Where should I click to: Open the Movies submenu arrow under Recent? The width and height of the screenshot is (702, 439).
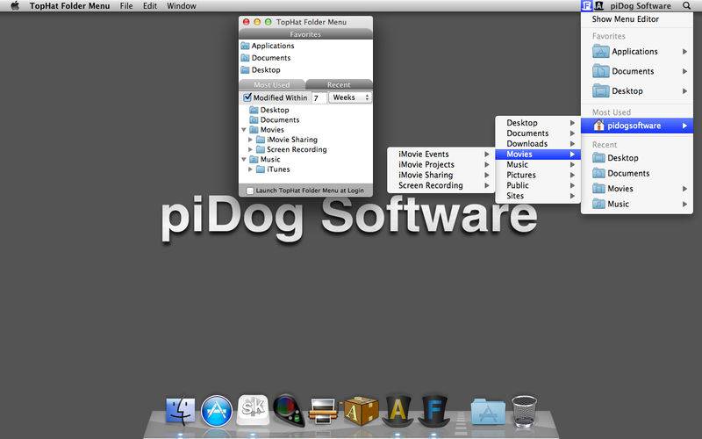[684, 189]
